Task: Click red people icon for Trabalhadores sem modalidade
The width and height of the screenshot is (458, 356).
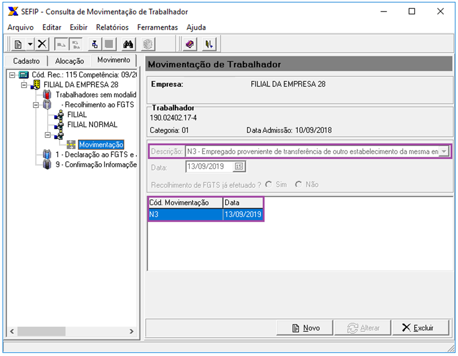Action: [47, 94]
